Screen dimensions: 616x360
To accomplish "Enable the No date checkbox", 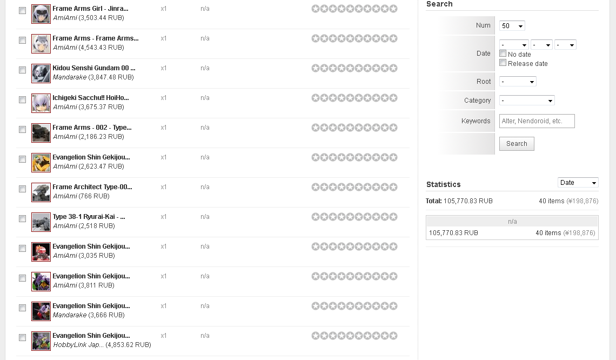I will (503, 54).
